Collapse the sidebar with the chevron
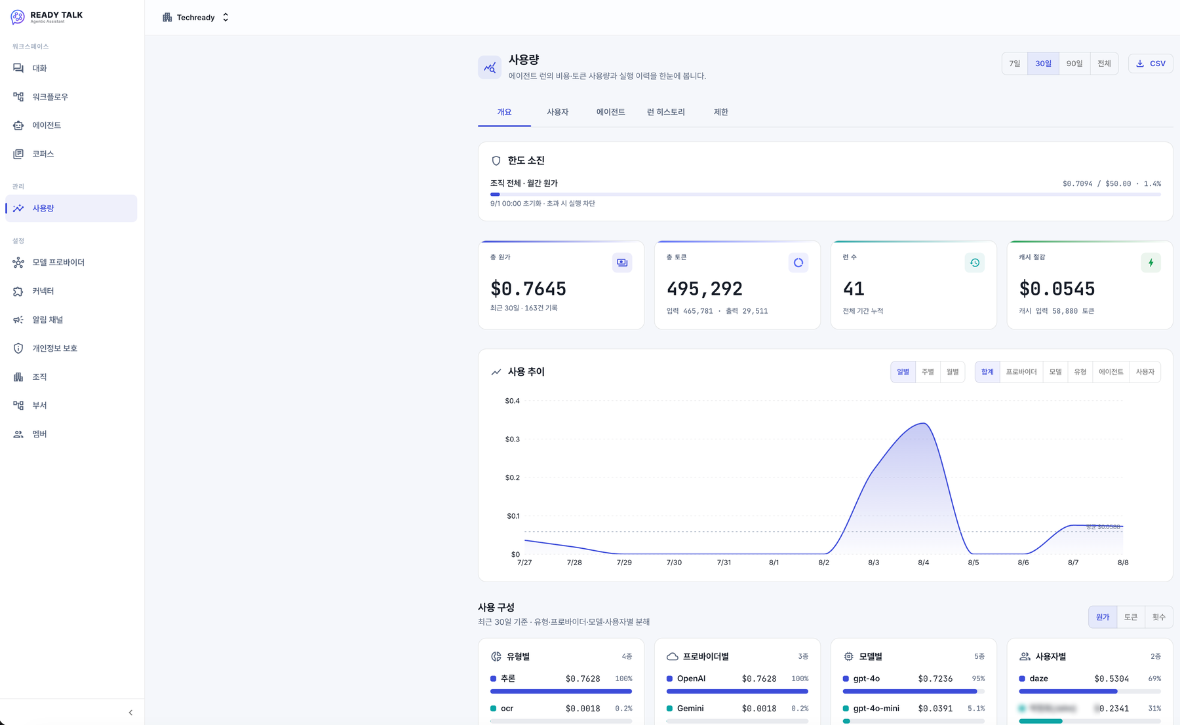The height and width of the screenshot is (725, 1180). pyautogui.click(x=130, y=713)
